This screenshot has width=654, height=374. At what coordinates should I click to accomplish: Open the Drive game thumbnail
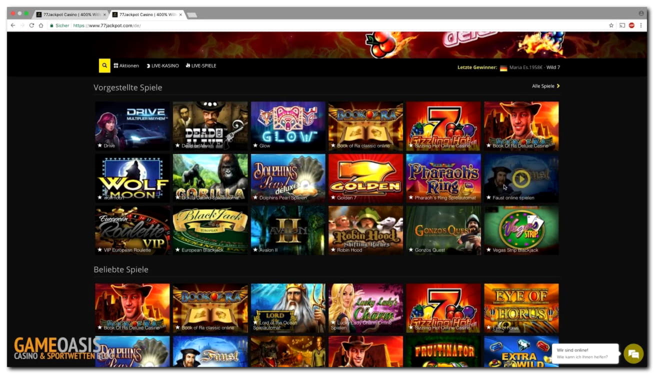pyautogui.click(x=132, y=126)
